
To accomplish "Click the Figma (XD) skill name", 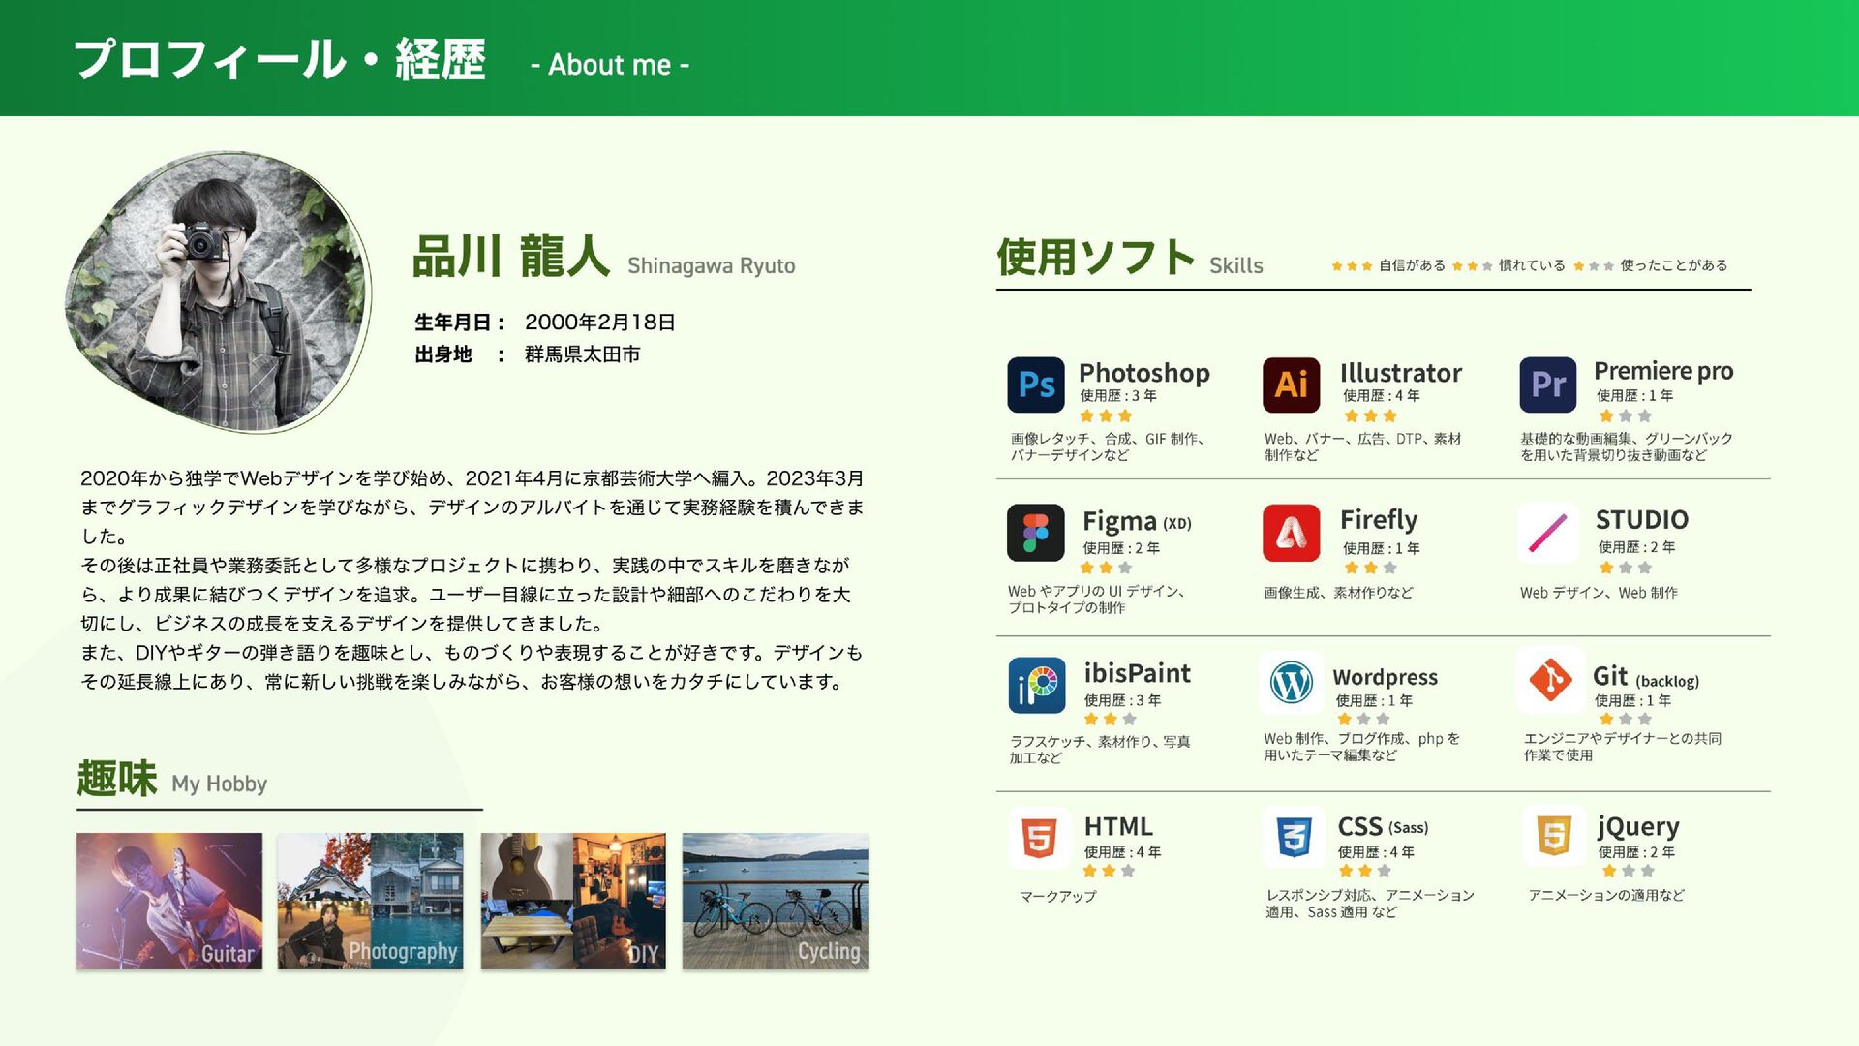I will point(1137,522).
